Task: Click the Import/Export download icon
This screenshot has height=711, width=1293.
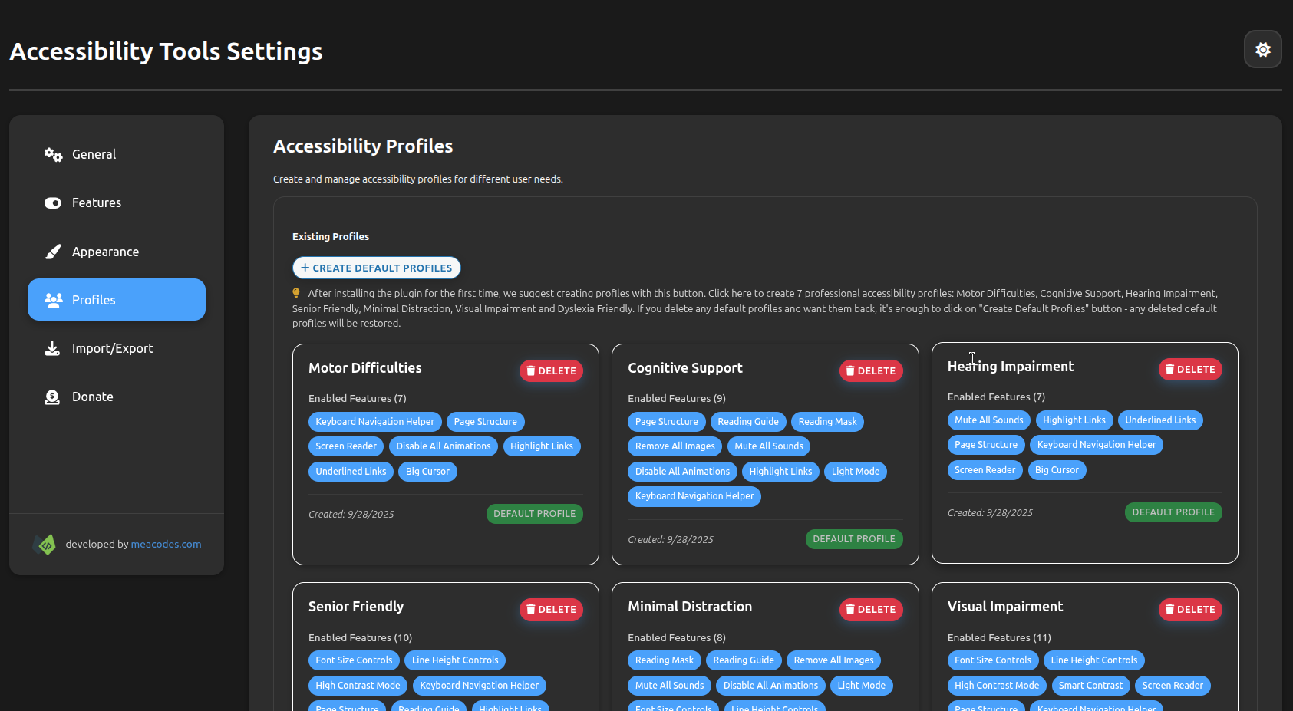Action: point(52,349)
